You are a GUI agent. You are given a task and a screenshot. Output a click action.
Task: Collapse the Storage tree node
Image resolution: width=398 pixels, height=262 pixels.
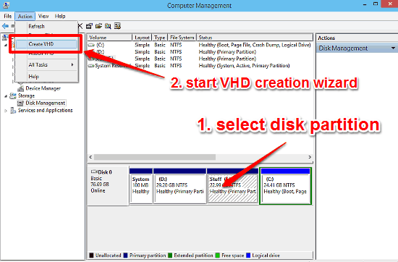coord(6,96)
